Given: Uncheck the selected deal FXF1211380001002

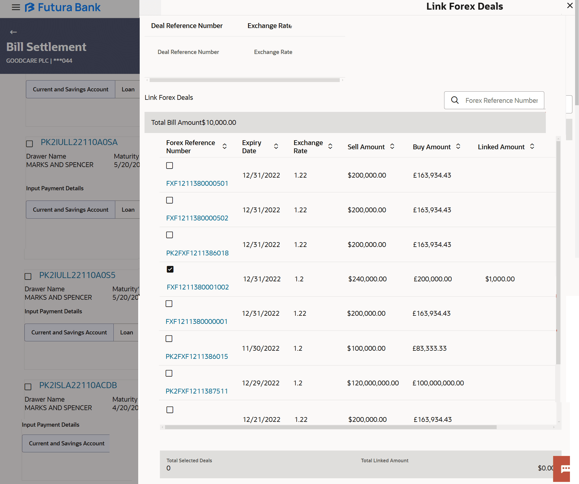Looking at the screenshot, I should 170,269.
